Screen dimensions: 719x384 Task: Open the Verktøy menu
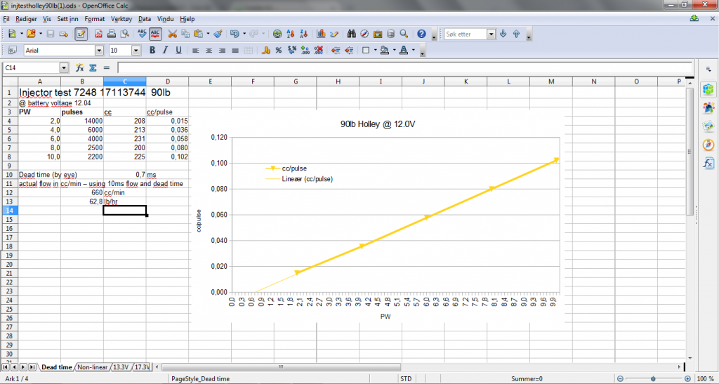tap(121, 19)
